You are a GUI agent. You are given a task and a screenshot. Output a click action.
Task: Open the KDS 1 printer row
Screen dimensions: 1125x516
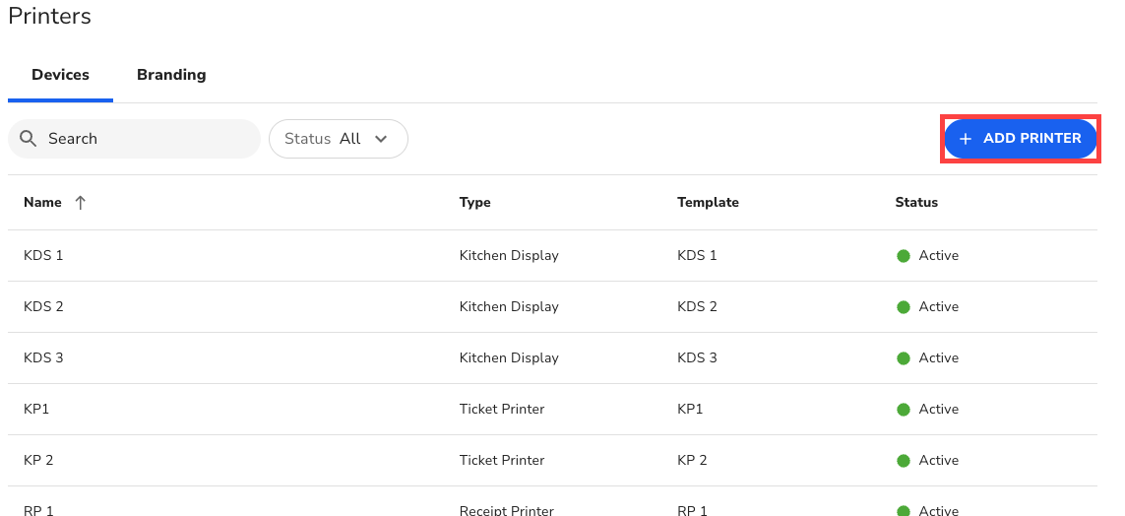[x=43, y=256]
